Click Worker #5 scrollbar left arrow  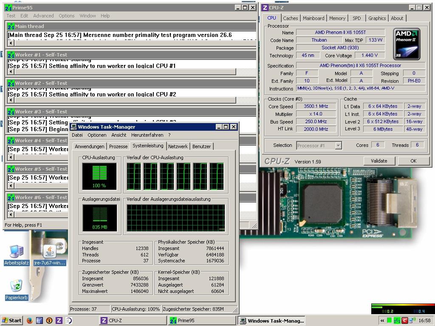[x=11, y=185]
